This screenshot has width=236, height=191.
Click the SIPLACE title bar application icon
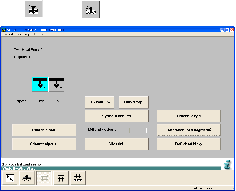click(x=4, y=30)
